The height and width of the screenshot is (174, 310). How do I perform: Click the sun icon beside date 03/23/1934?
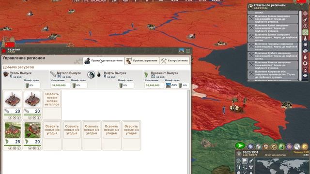coord(239,154)
